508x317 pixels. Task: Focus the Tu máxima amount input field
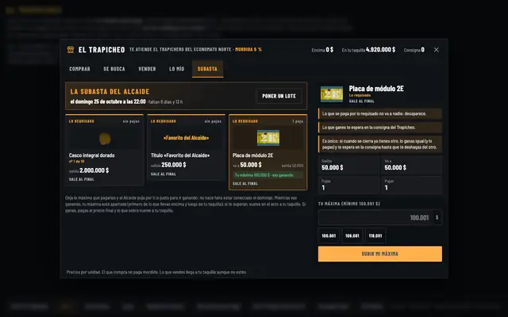pos(375,217)
